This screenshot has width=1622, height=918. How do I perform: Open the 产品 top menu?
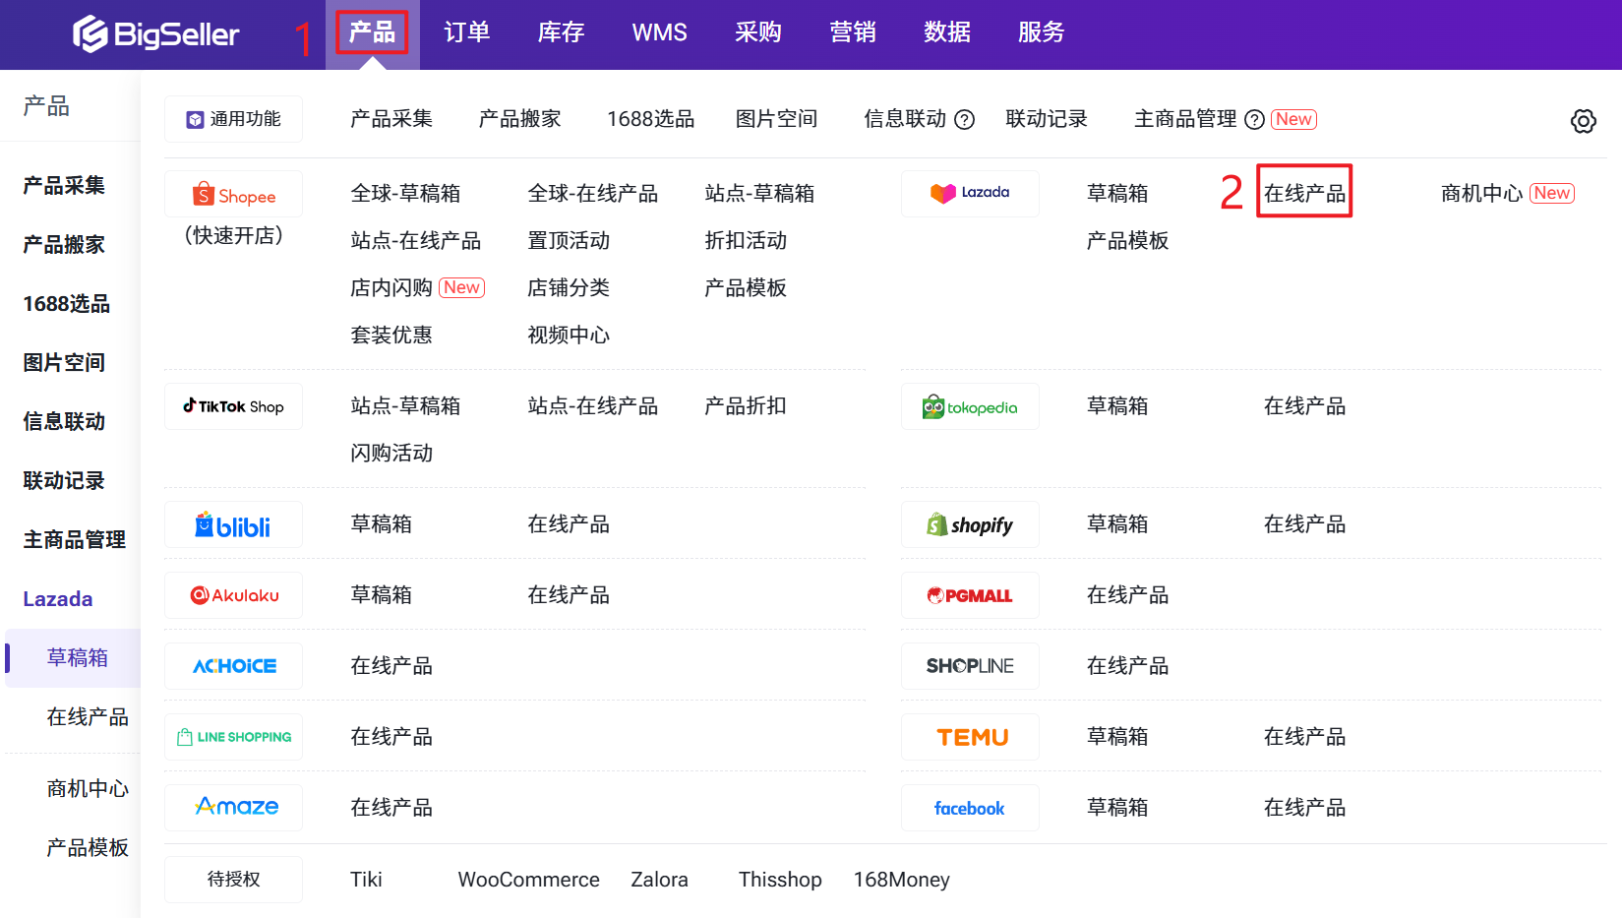point(372,32)
